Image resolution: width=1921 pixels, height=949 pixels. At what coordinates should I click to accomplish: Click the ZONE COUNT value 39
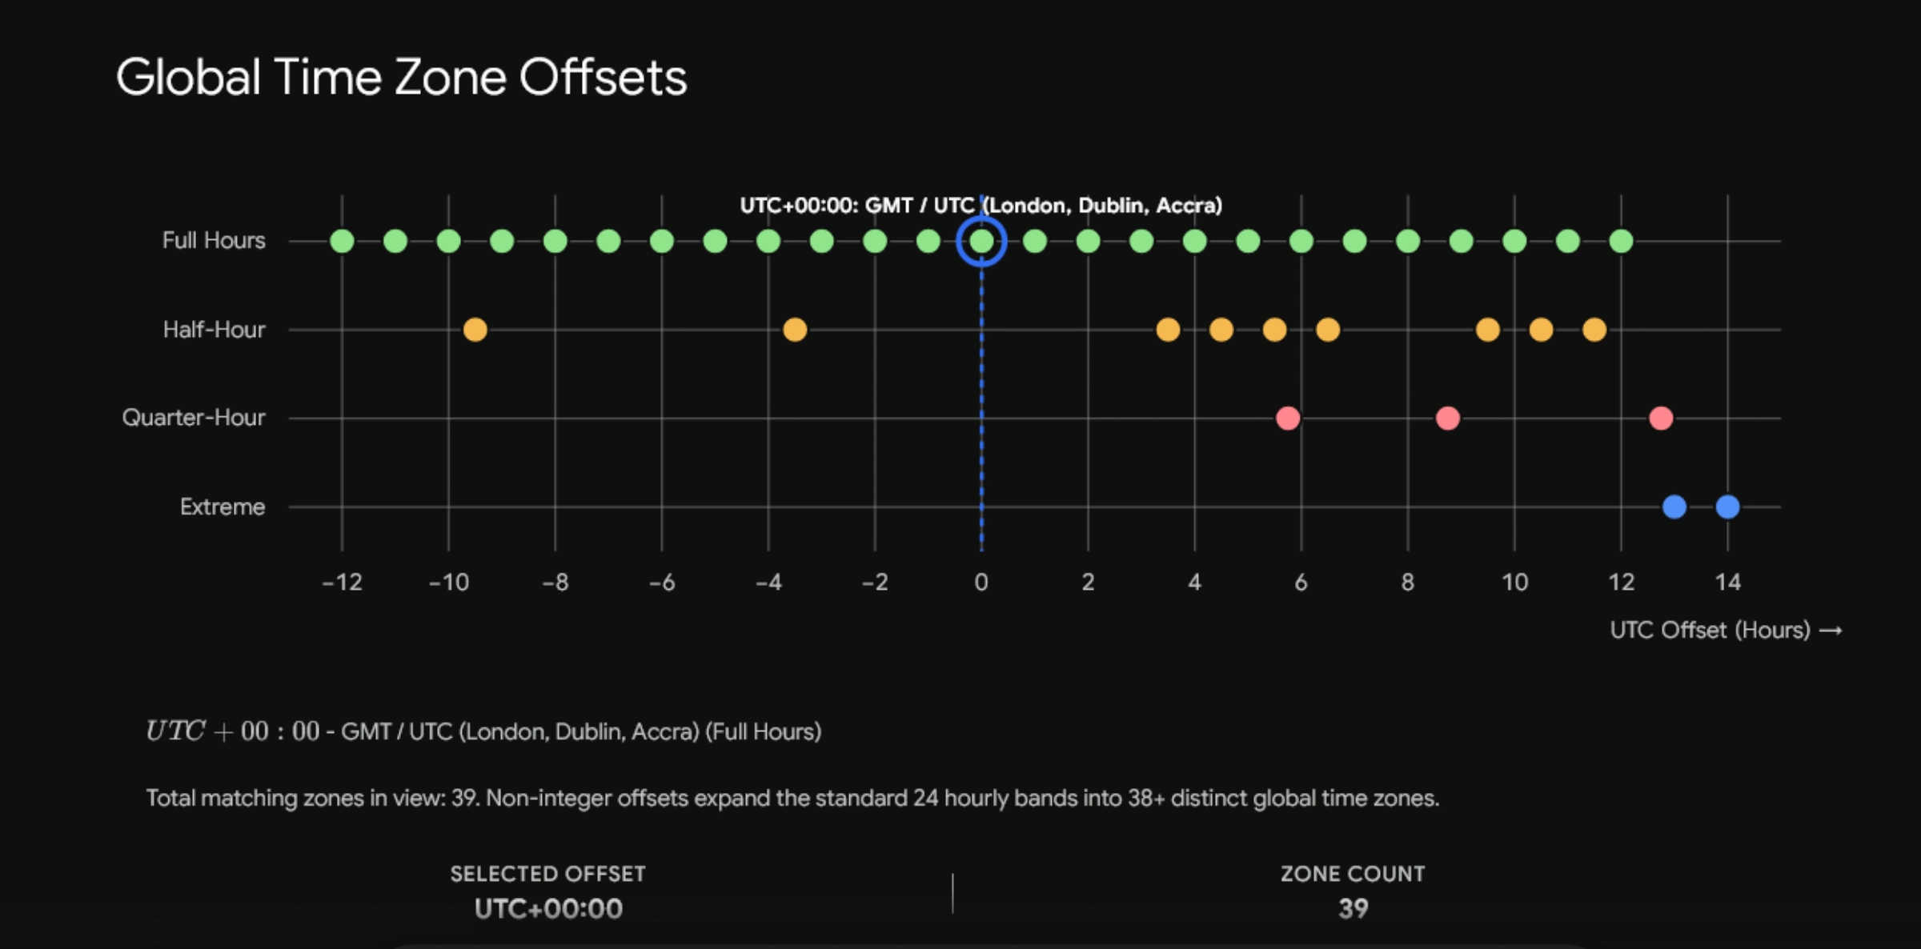pyautogui.click(x=1354, y=909)
